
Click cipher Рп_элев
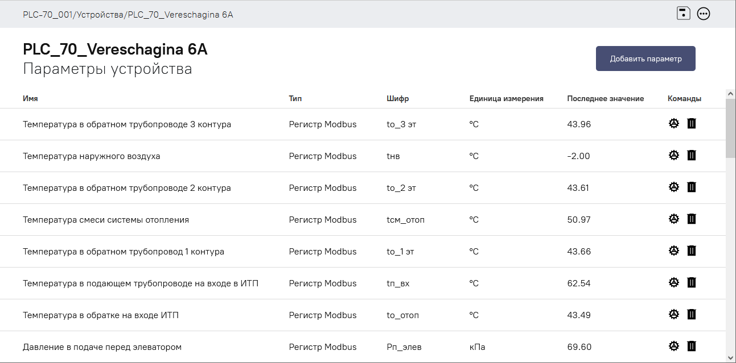(404, 347)
